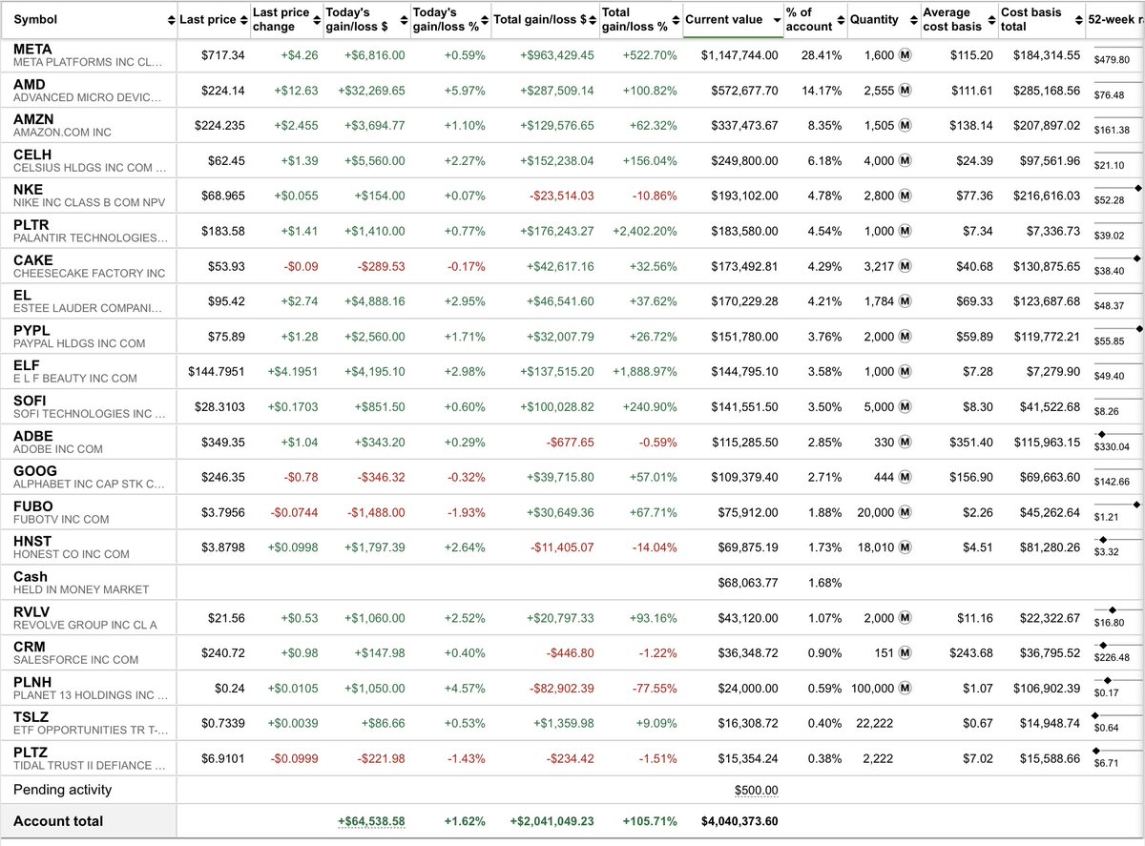The width and height of the screenshot is (1145, 846).
Task: Click account total value $4,040,373.60
Action: click(739, 821)
